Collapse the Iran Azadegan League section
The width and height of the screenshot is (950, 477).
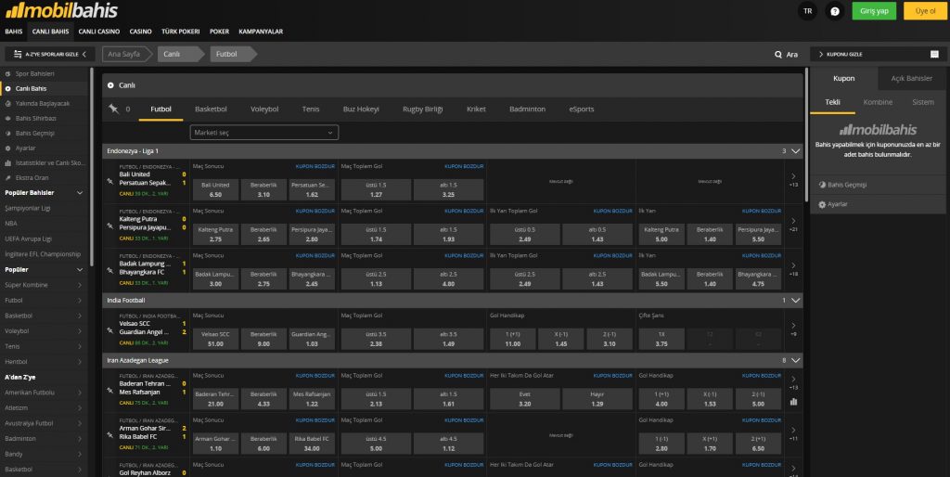795,359
